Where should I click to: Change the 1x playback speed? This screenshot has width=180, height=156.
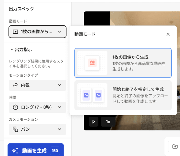tap(108, 122)
